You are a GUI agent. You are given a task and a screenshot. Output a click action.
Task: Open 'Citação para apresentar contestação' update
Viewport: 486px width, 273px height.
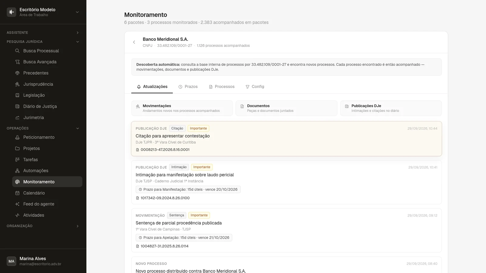[x=286, y=139]
